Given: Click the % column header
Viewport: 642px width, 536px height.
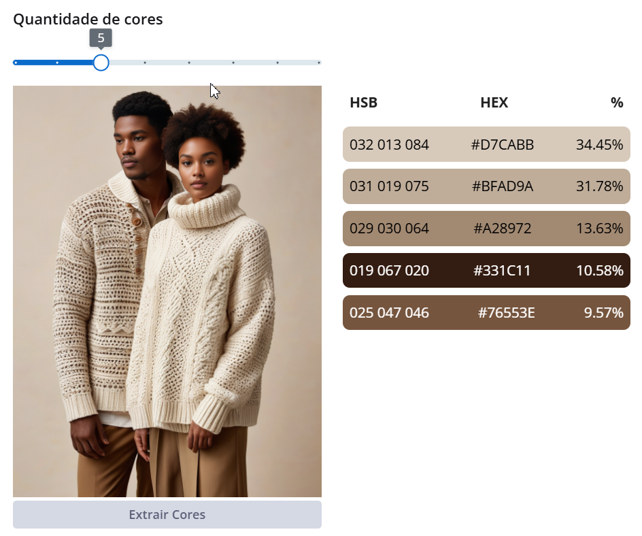Looking at the screenshot, I should (x=617, y=102).
